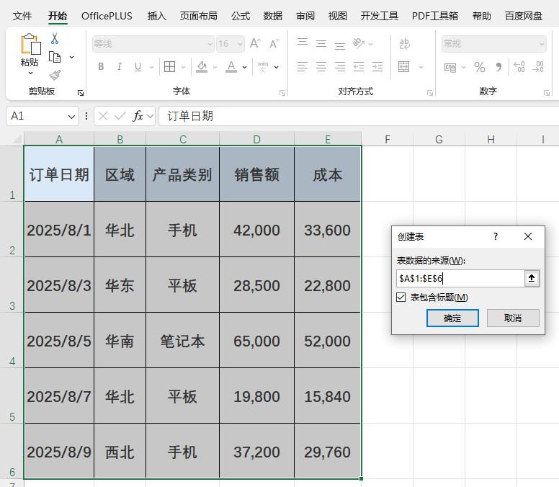The width and height of the screenshot is (559, 487).
Task: Click the Borders icon
Action: pos(169,67)
